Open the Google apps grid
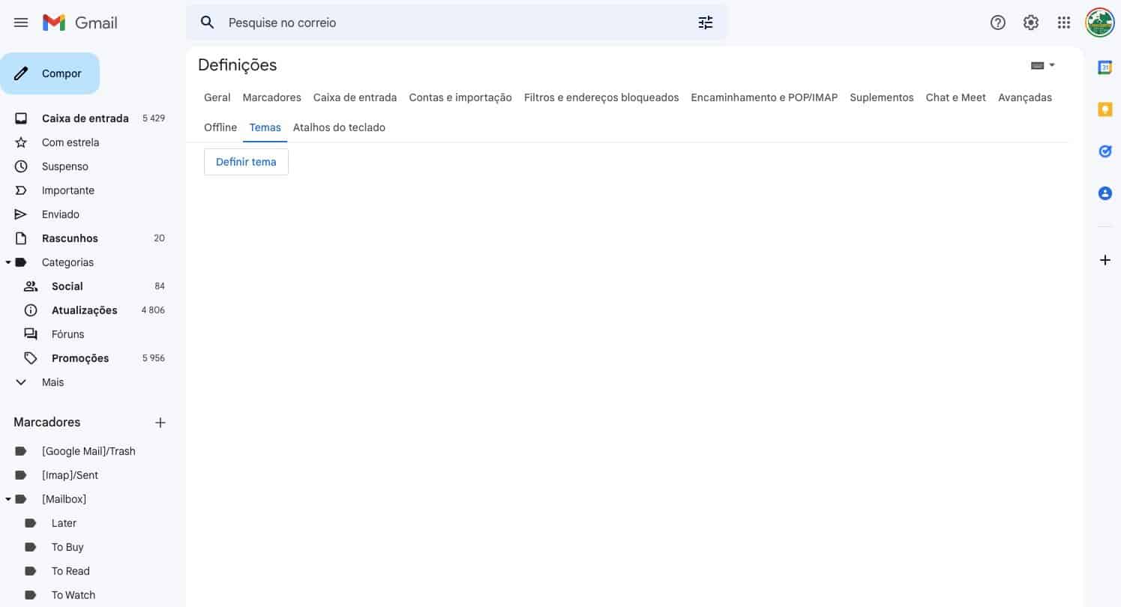The width and height of the screenshot is (1121, 607). (1064, 22)
